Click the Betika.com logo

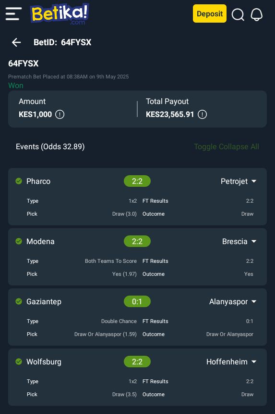click(x=60, y=14)
